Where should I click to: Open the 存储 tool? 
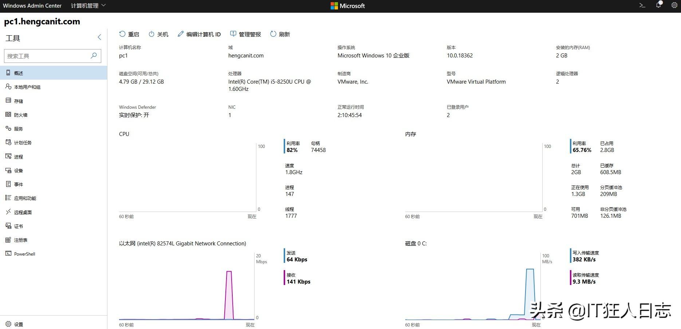[x=54, y=101]
